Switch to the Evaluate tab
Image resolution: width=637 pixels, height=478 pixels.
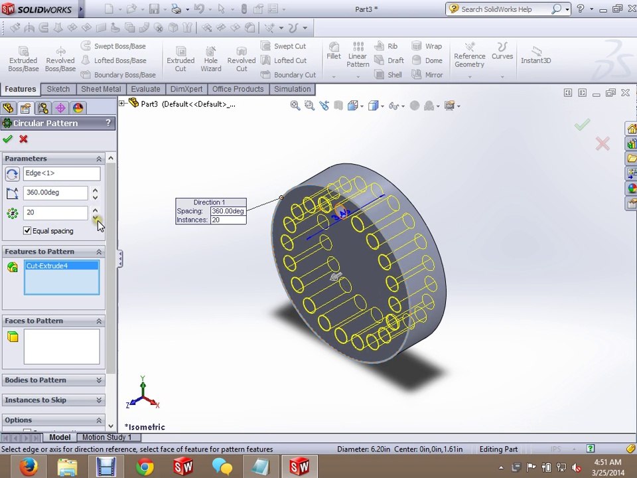pyautogui.click(x=145, y=89)
